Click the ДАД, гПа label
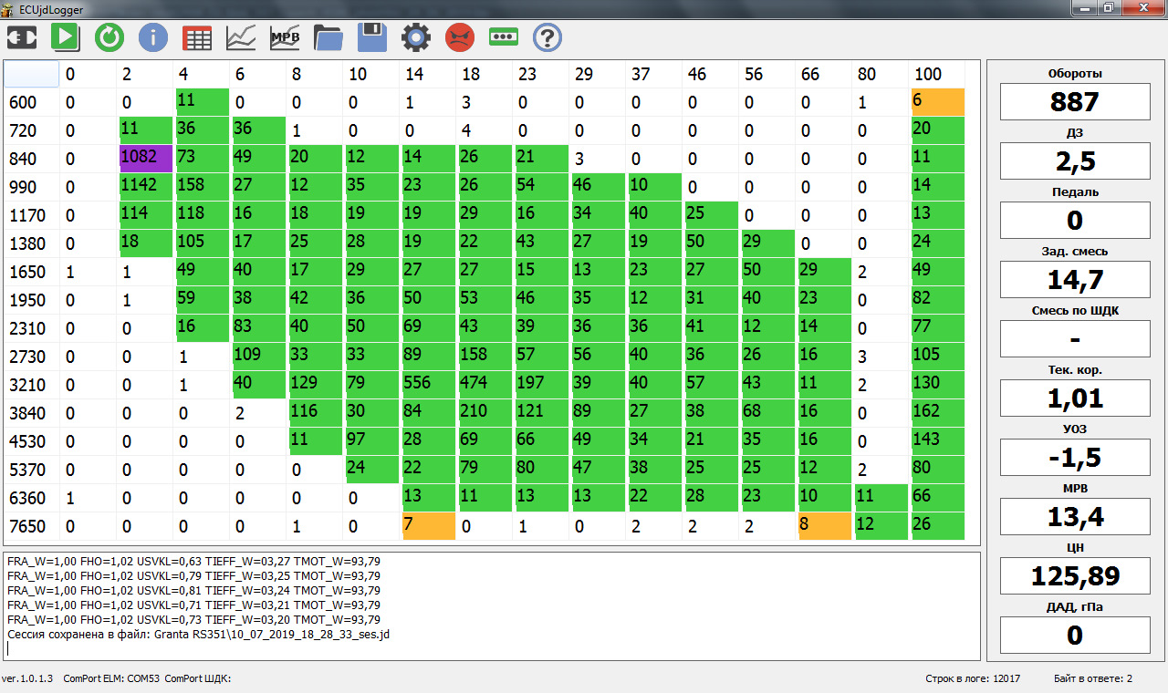Screen dimensions: 1168x693 [1075, 606]
